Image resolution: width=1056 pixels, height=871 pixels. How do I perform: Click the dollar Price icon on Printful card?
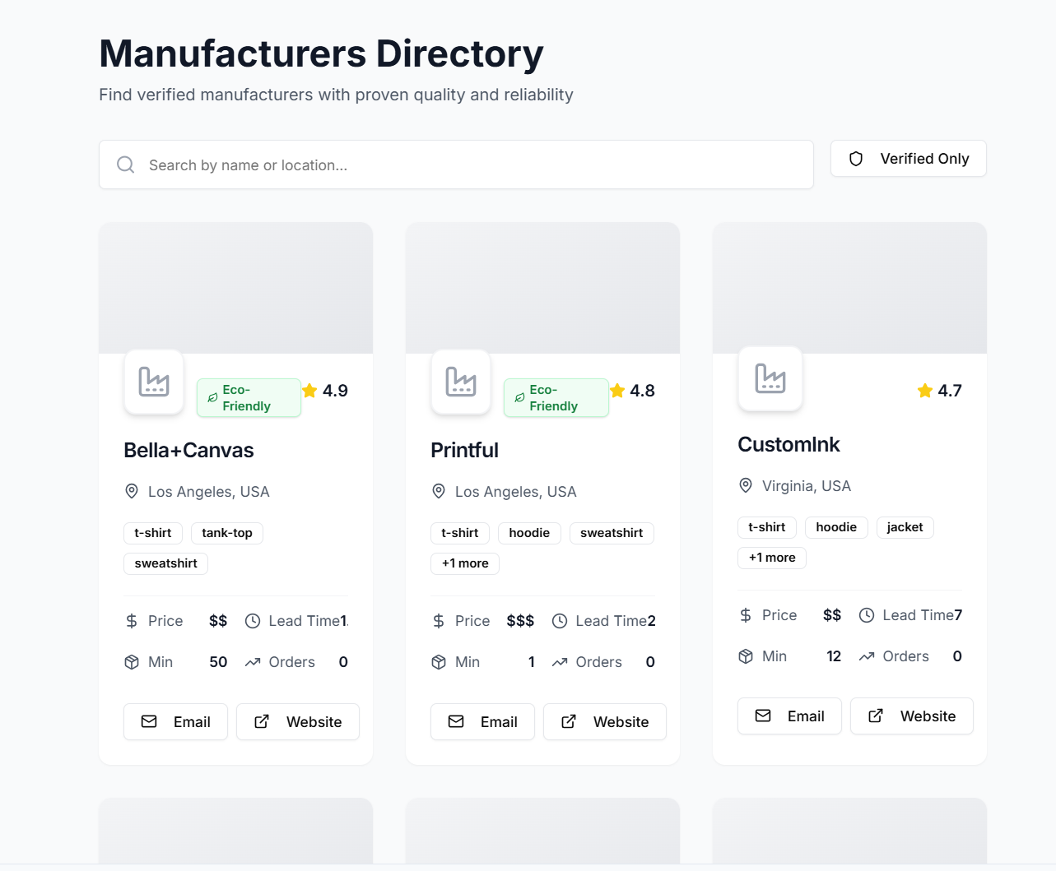(x=437, y=620)
